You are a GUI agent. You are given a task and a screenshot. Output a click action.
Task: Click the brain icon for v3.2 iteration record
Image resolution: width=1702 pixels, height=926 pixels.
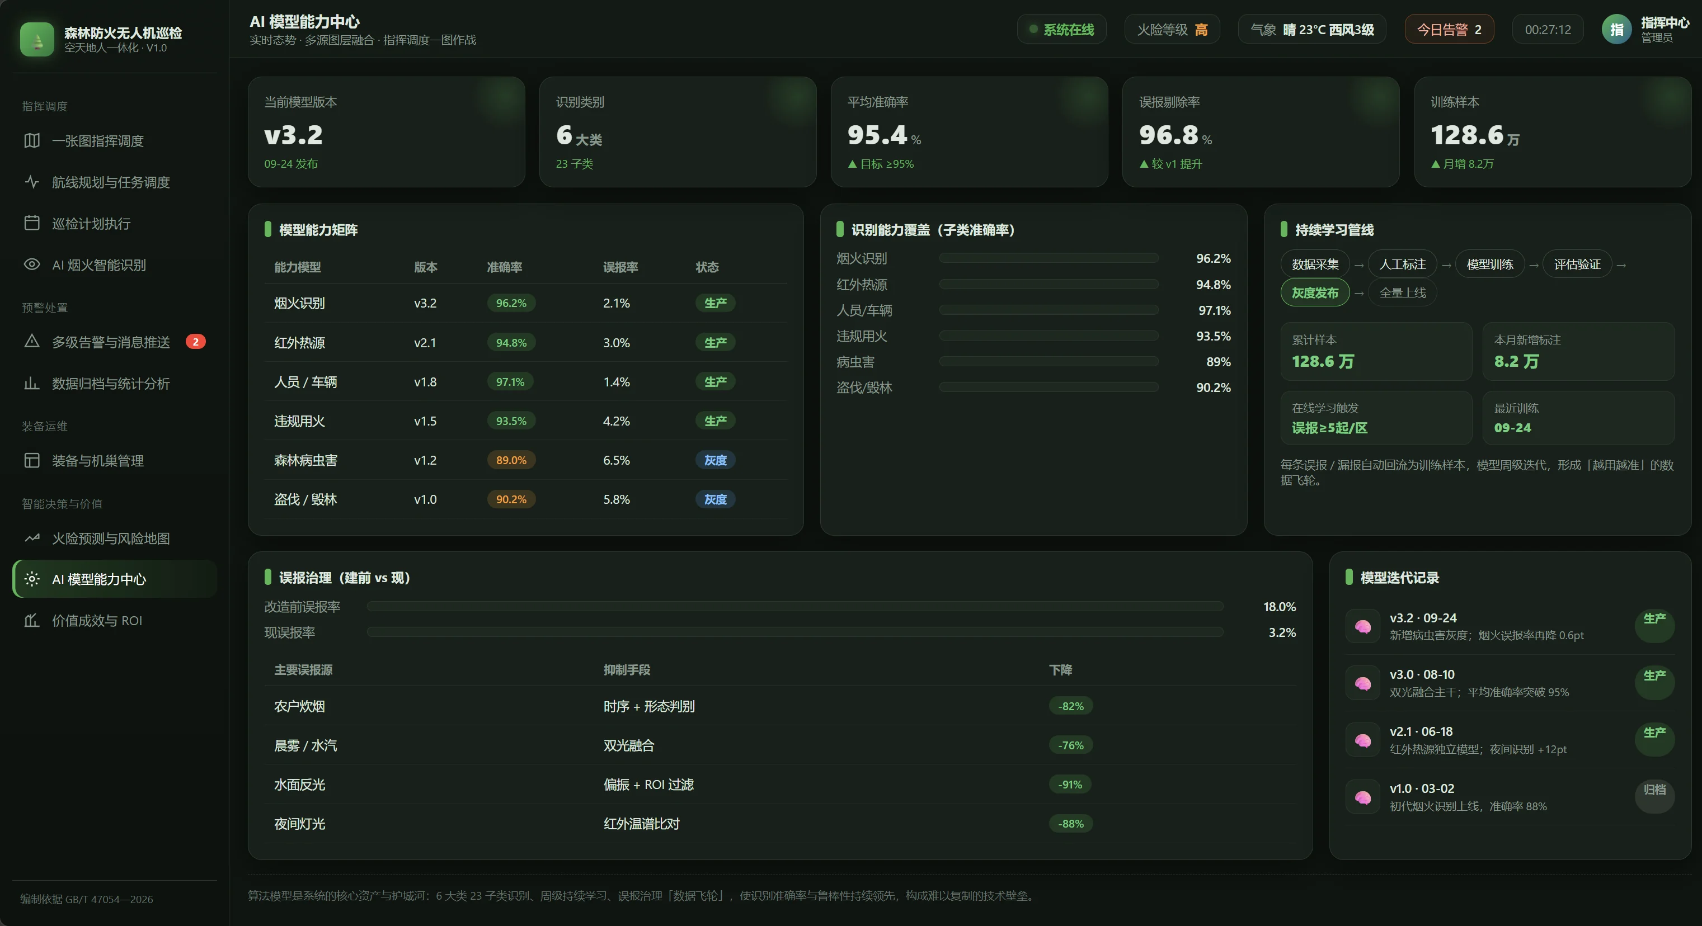click(1362, 626)
